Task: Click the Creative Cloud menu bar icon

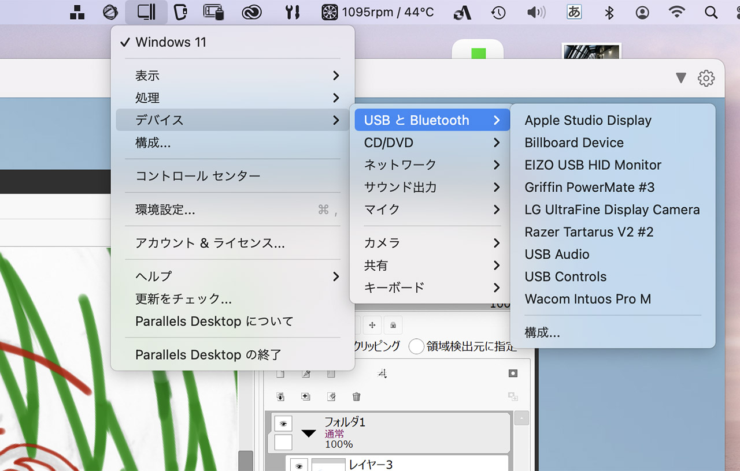Action: click(x=251, y=12)
